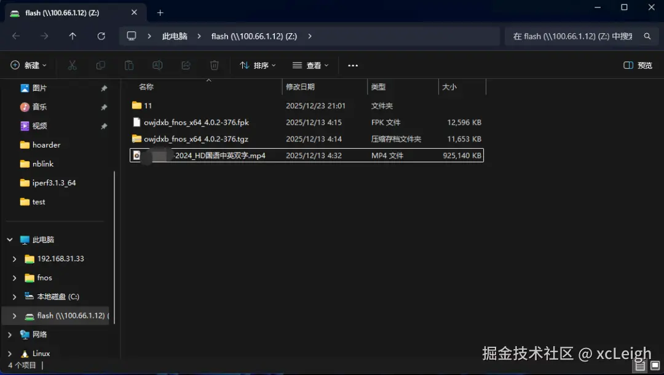Select the hoarder folder in the sidebar
The width and height of the screenshot is (664, 375).
[45, 145]
